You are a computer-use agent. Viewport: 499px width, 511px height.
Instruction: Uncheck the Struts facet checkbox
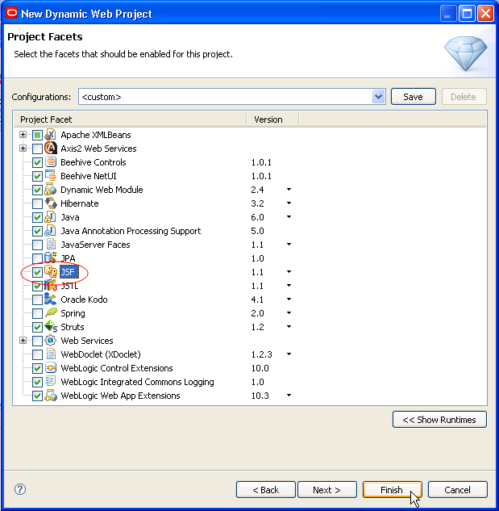click(37, 327)
